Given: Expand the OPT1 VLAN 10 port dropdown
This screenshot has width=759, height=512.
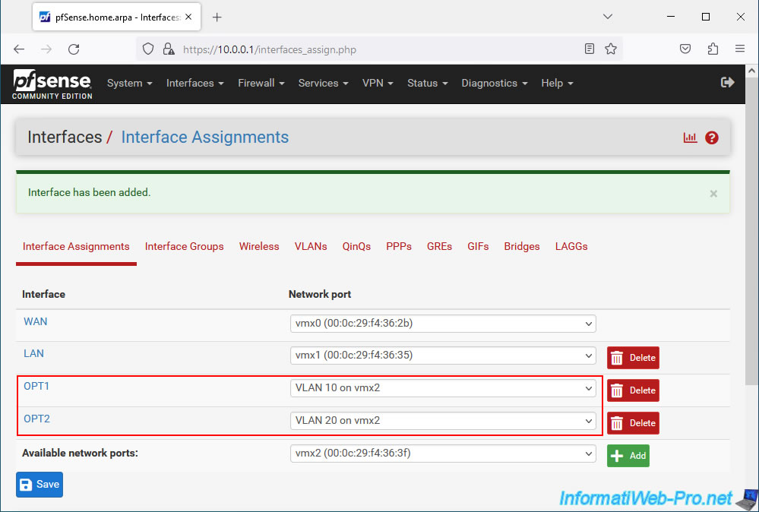Looking at the screenshot, I should point(442,388).
